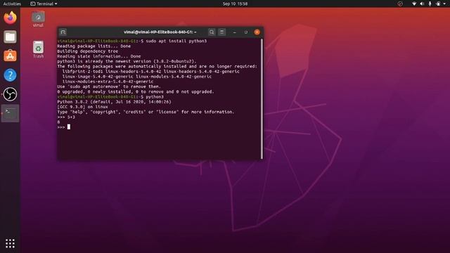Click the battery status icon
The height and width of the screenshot is (253, 450).
point(438,4)
